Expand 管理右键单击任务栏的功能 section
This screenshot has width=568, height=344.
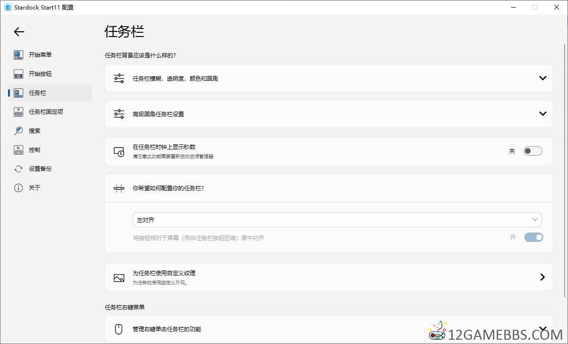tap(543, 328)
